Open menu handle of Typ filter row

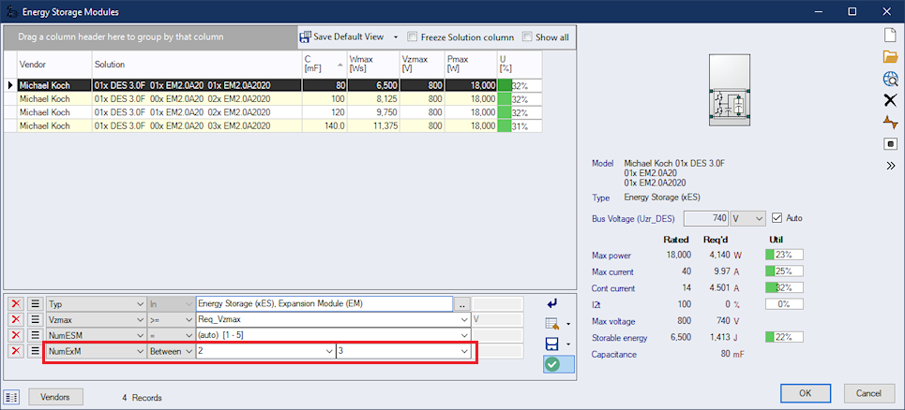pos(35,303)
